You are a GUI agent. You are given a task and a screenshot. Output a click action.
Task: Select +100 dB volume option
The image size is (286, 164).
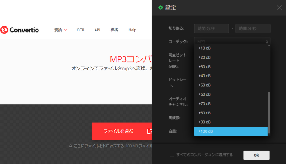(231, 131)
